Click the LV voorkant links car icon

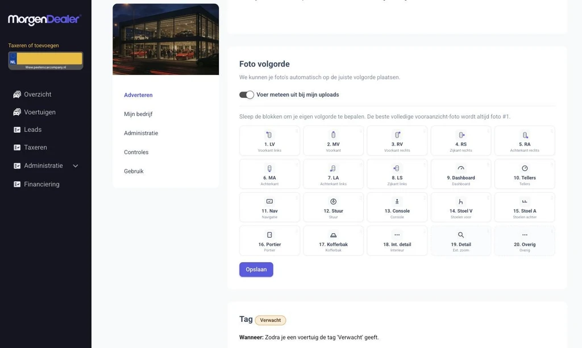click(269, 135)
